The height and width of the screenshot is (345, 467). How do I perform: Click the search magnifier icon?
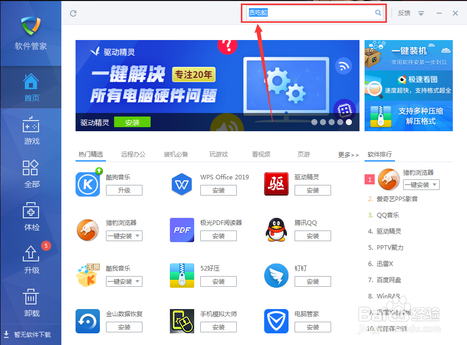[x=378, y=13]
